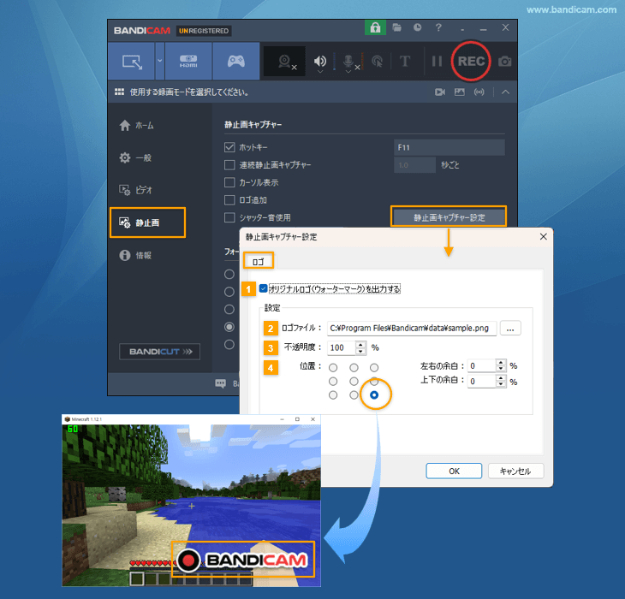Click the BANDICUT button
Image resolution: width=625 pixels, height=599 pixels.
pyautogui.click(x=159, y=352)
